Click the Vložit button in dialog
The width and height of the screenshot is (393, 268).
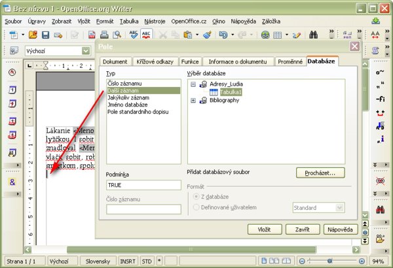pyautogui.click(x=265, y=229)
